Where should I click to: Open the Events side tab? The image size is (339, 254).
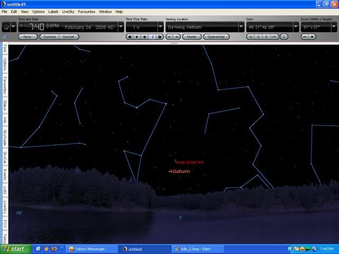coord(5,174)
